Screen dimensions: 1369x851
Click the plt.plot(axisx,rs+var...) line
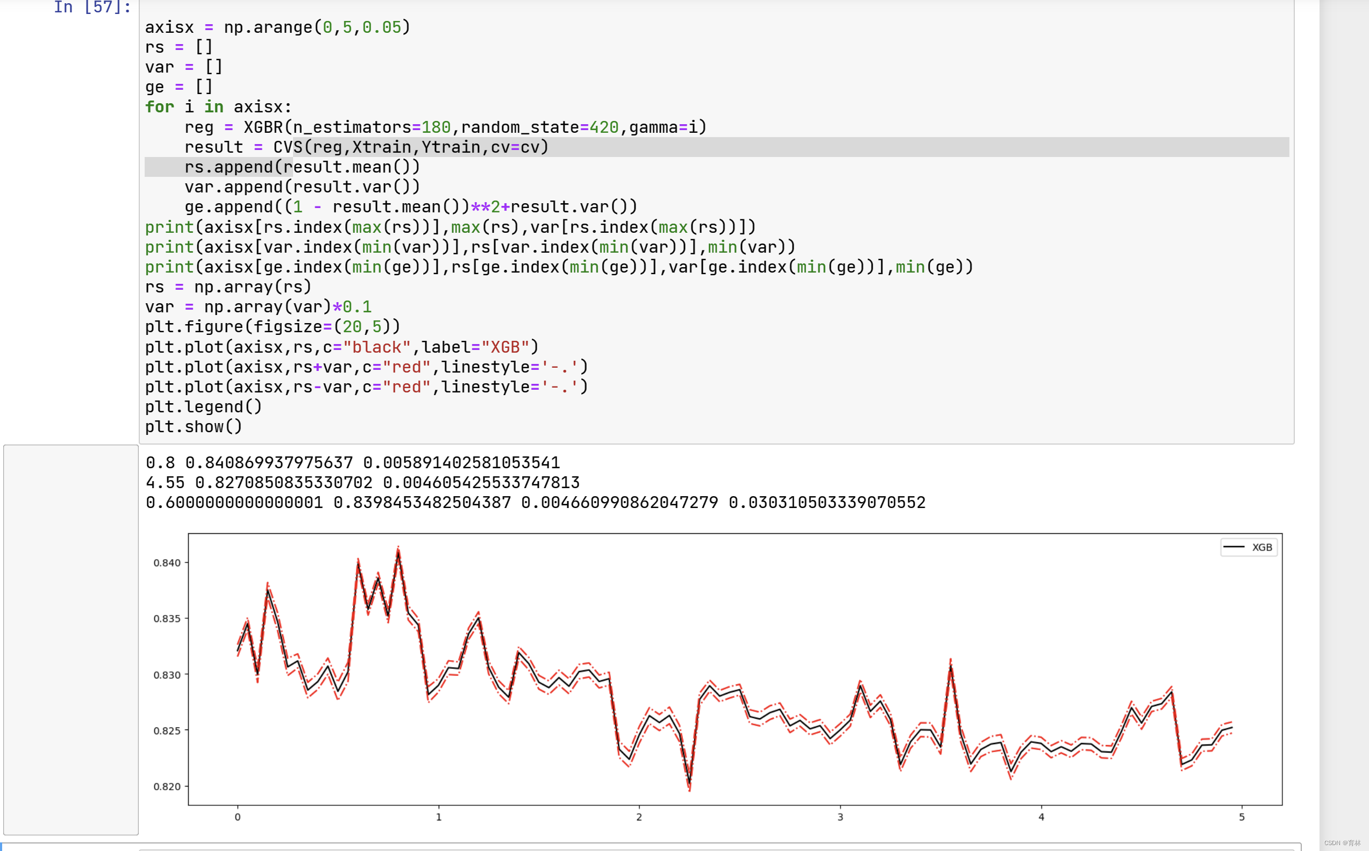tap(367, 367)
